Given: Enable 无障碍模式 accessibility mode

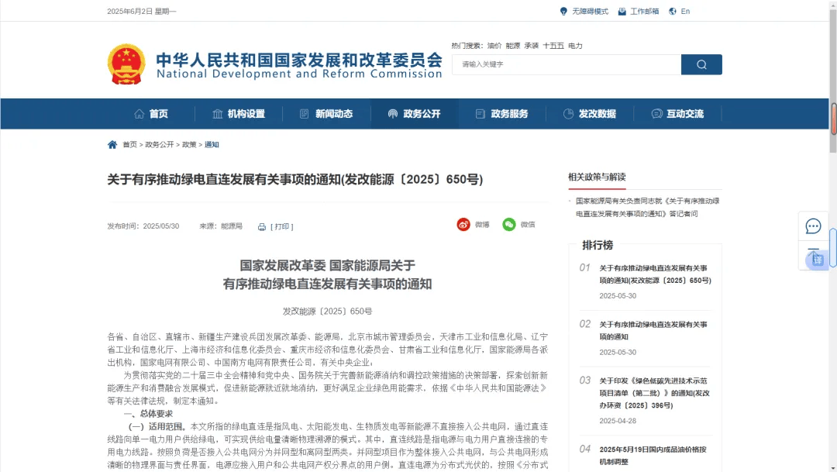Looking at the screenshot, I should click(x=591, y=11).
